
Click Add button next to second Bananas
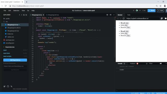(x=128, y=36)
